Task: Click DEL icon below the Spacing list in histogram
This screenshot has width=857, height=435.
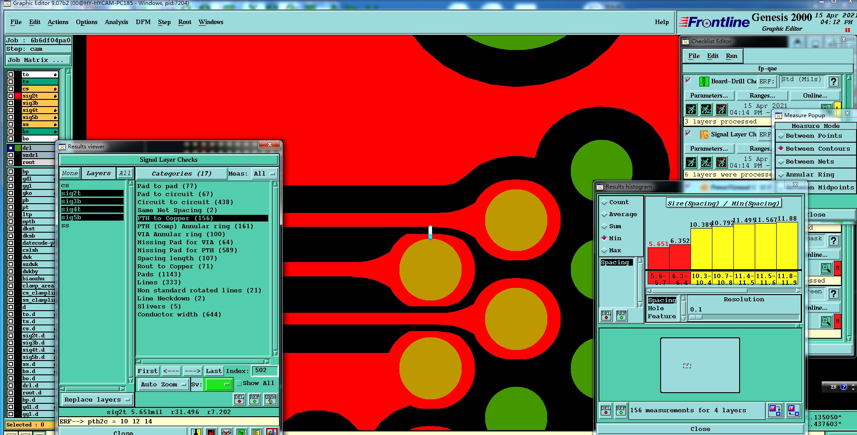Action: click(x=606, y=316)
